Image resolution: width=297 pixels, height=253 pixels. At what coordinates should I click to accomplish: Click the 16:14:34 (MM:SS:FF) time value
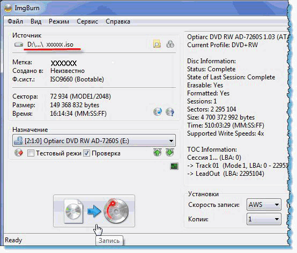click(x=78, y=114)
